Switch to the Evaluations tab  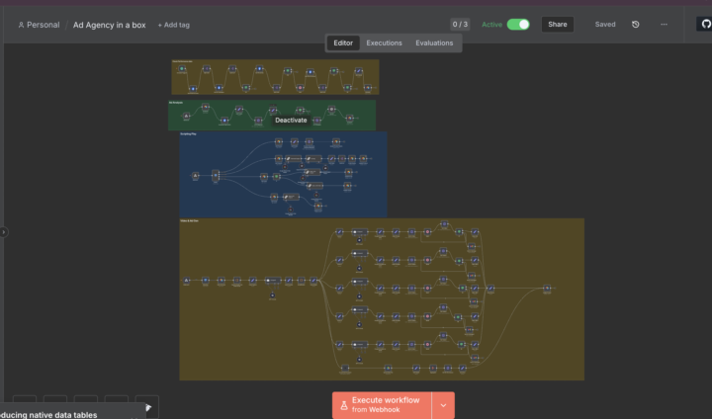[x=434, y=42]
